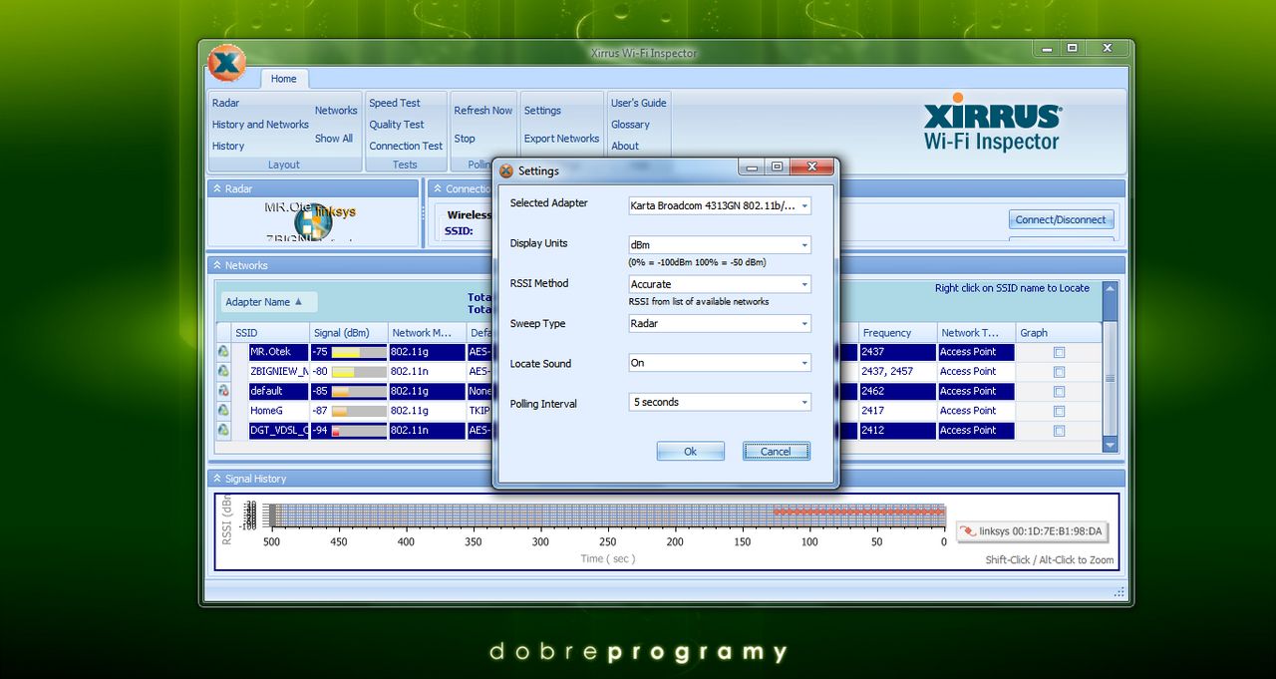Confirm settings with Ok button
This screenshot has height=679, width=1276.
(690, 452)
